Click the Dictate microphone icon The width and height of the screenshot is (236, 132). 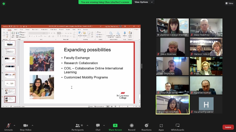point(124,33)
